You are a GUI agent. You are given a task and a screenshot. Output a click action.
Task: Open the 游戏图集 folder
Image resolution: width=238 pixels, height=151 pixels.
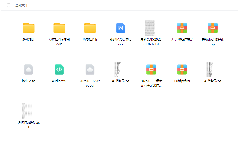coord(29,28)
